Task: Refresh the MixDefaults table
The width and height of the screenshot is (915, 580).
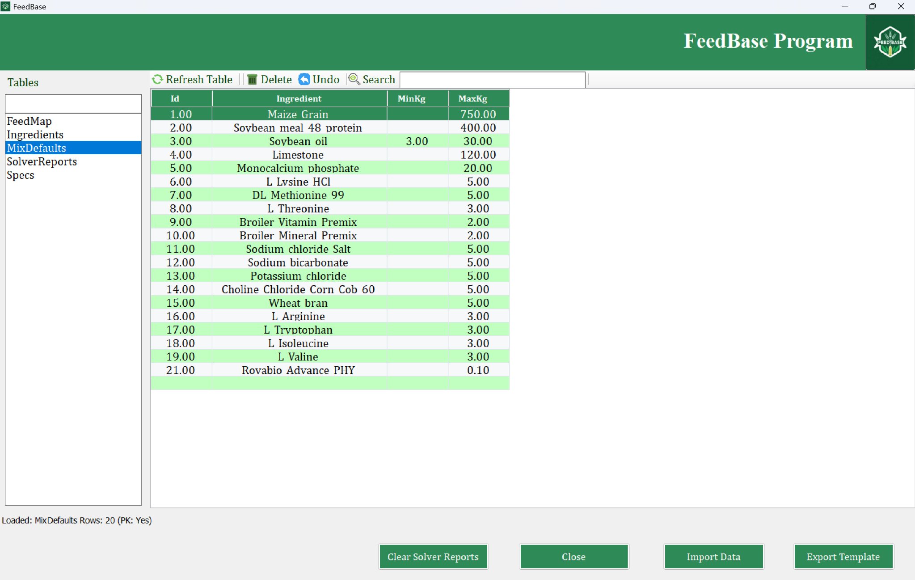Action: 157,79
